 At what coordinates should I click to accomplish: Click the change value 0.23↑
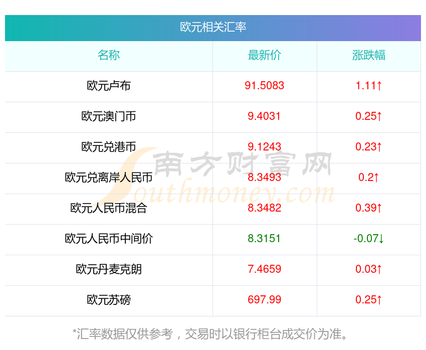[x=369, y=147]
